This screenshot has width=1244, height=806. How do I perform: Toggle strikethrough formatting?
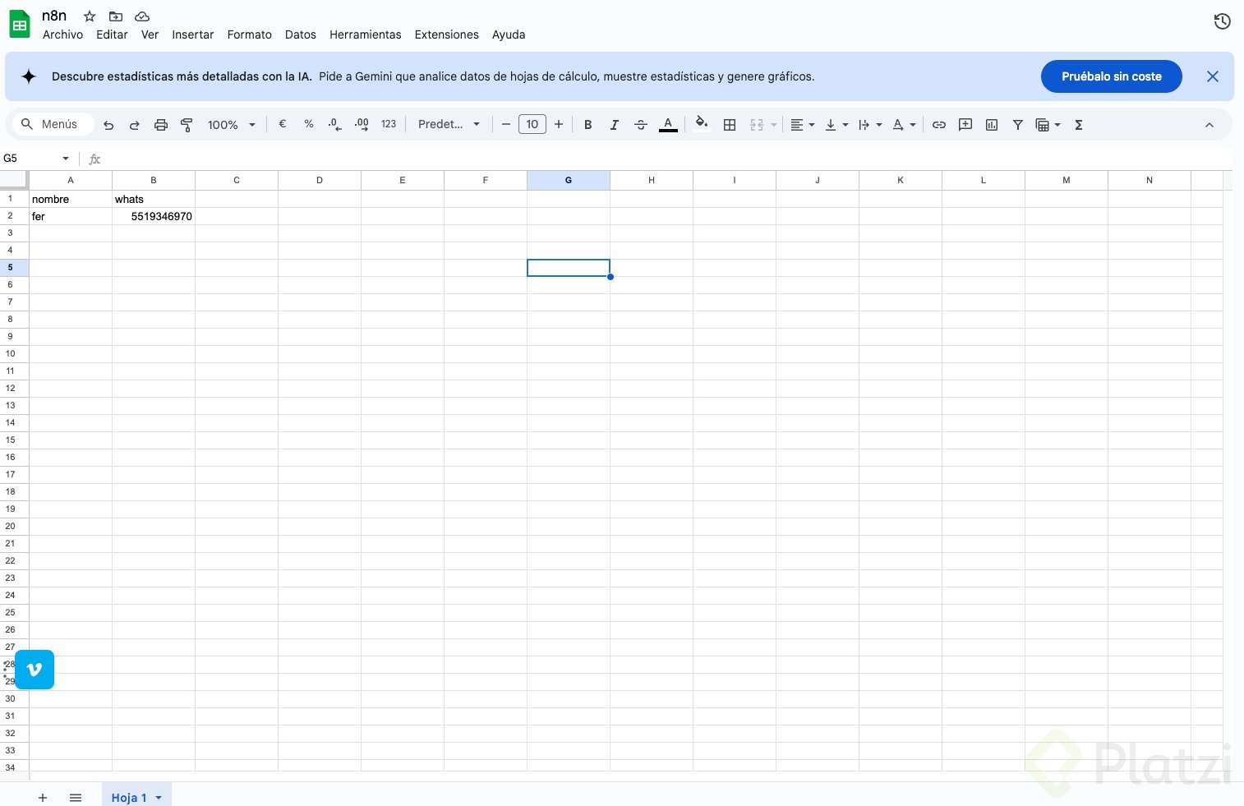641,125
